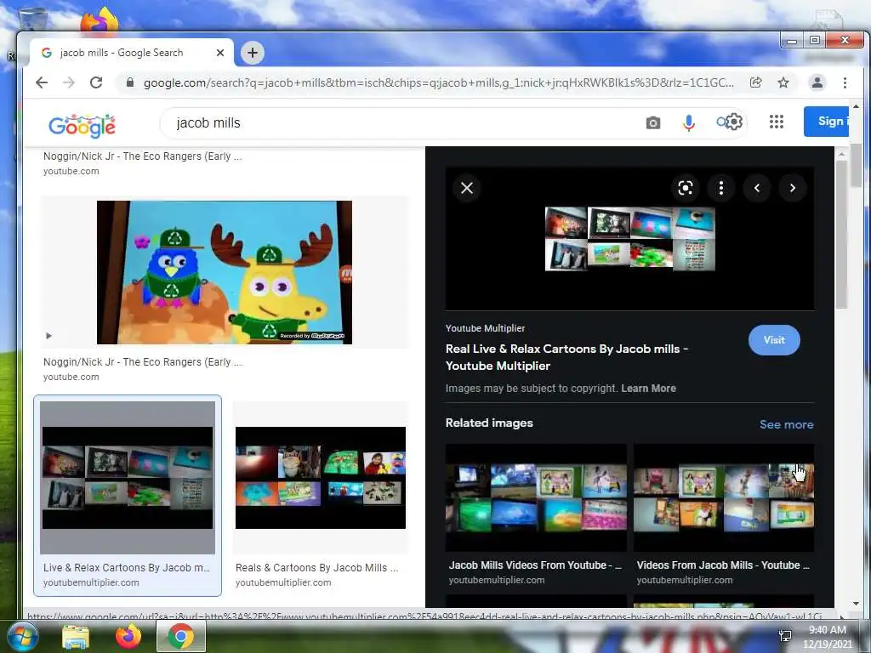Image resolution: width=871 pixels, height=653 pixels.
Task: Open the Chrome profile avatar menu
Action: point(817,82)
